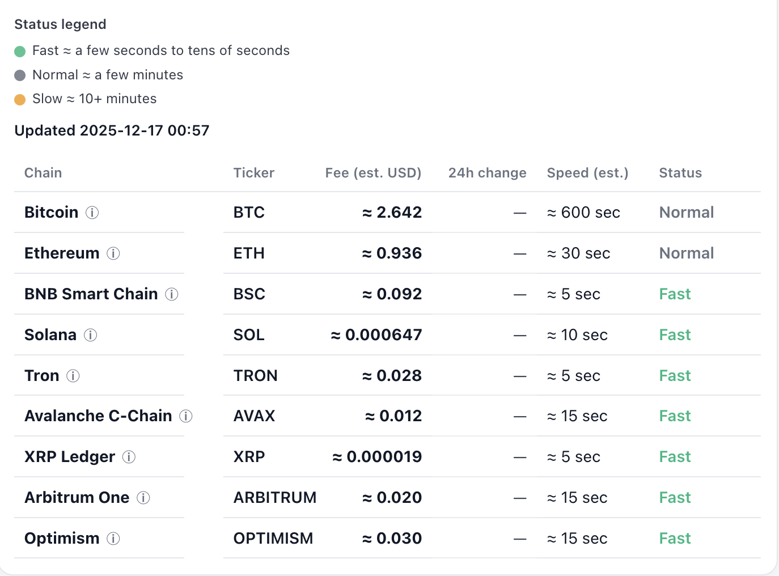Click the Fast status label for SOL
Image resolution: width=779 pixels, height=576 pixels.
pos(674,335)
